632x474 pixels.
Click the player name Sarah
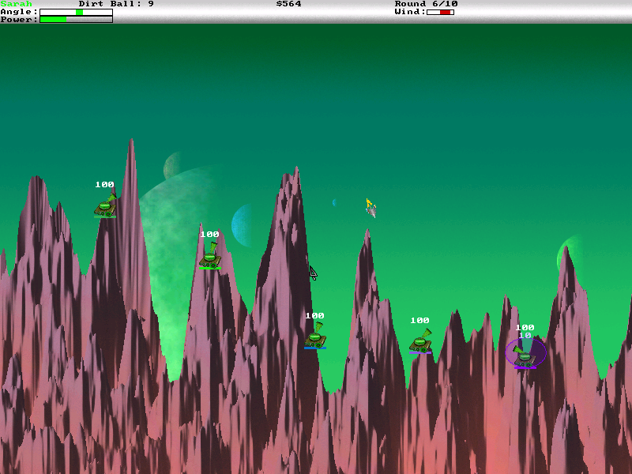coord(16,4)
